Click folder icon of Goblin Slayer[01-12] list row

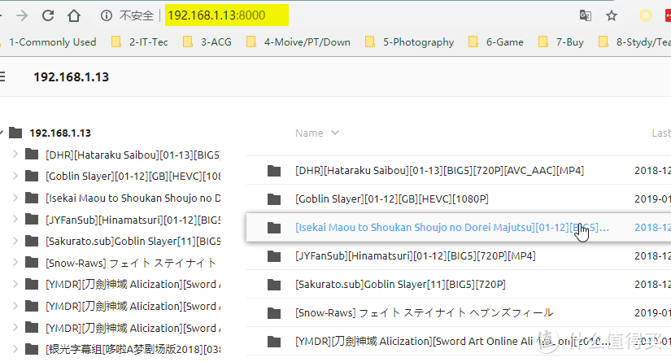(274, 199)
